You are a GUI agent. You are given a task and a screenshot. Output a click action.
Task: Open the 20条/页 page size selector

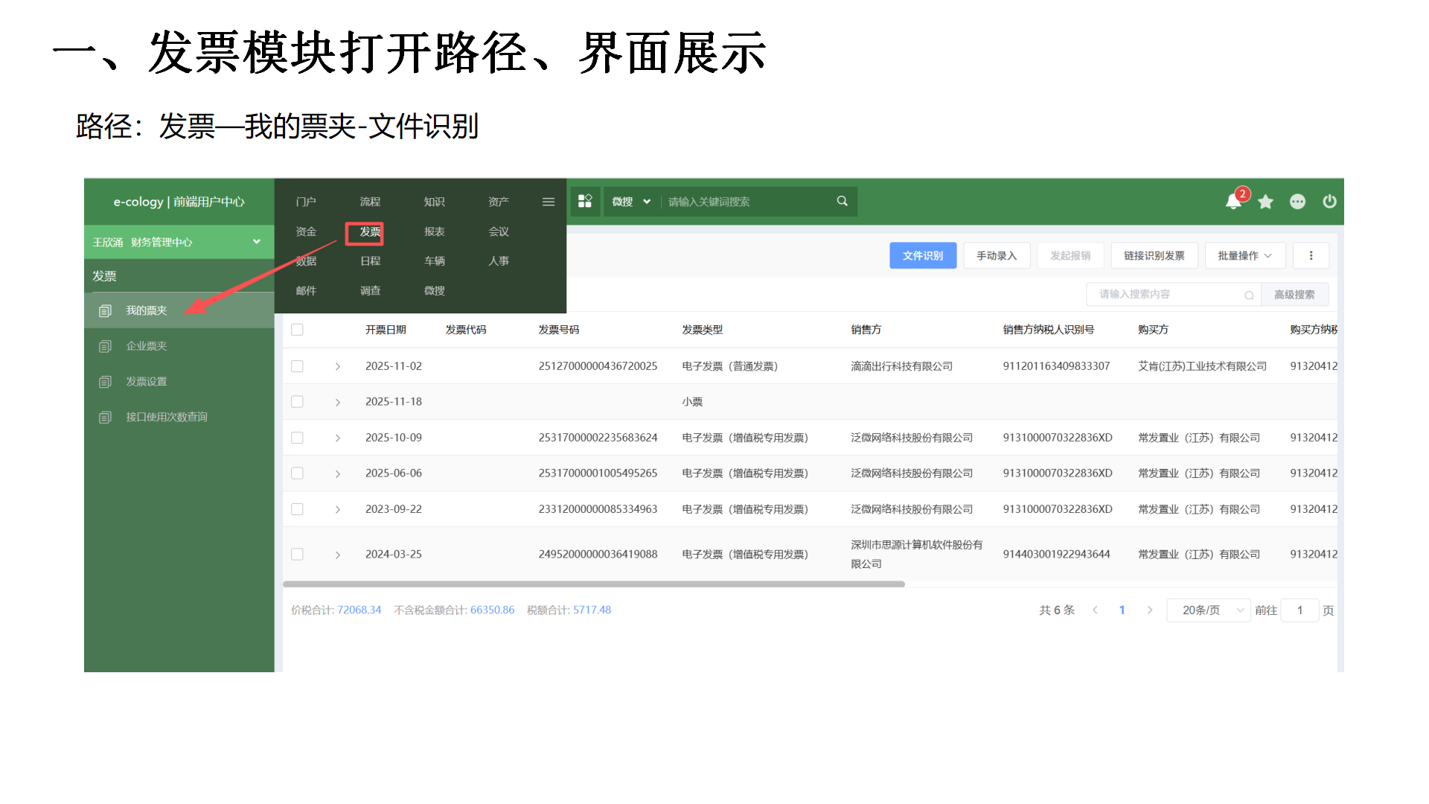[1208, 610]
